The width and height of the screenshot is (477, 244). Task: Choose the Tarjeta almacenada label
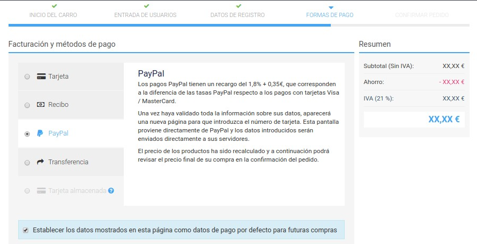pos(77,191)
